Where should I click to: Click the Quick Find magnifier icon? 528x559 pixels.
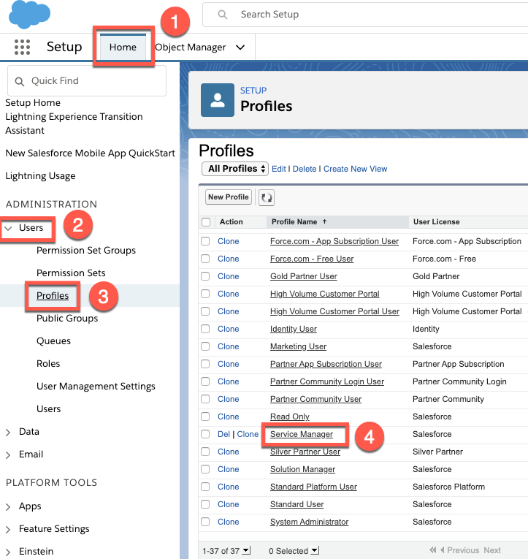20,82
